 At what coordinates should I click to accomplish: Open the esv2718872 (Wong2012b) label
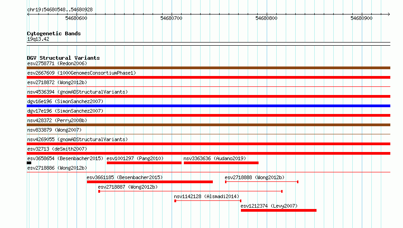click(x=57, y=82)
